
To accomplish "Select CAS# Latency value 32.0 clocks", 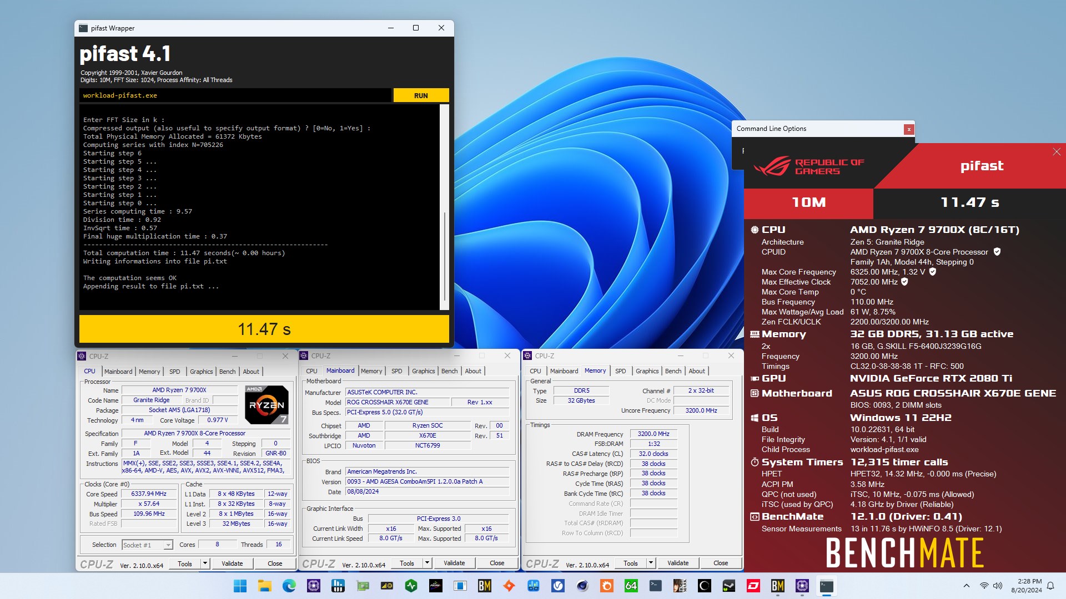I will click(x=653, y=454).
